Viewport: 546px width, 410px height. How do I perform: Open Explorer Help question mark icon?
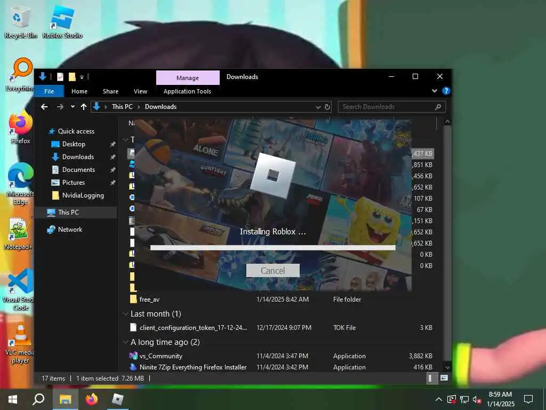(x=446, y=91)
